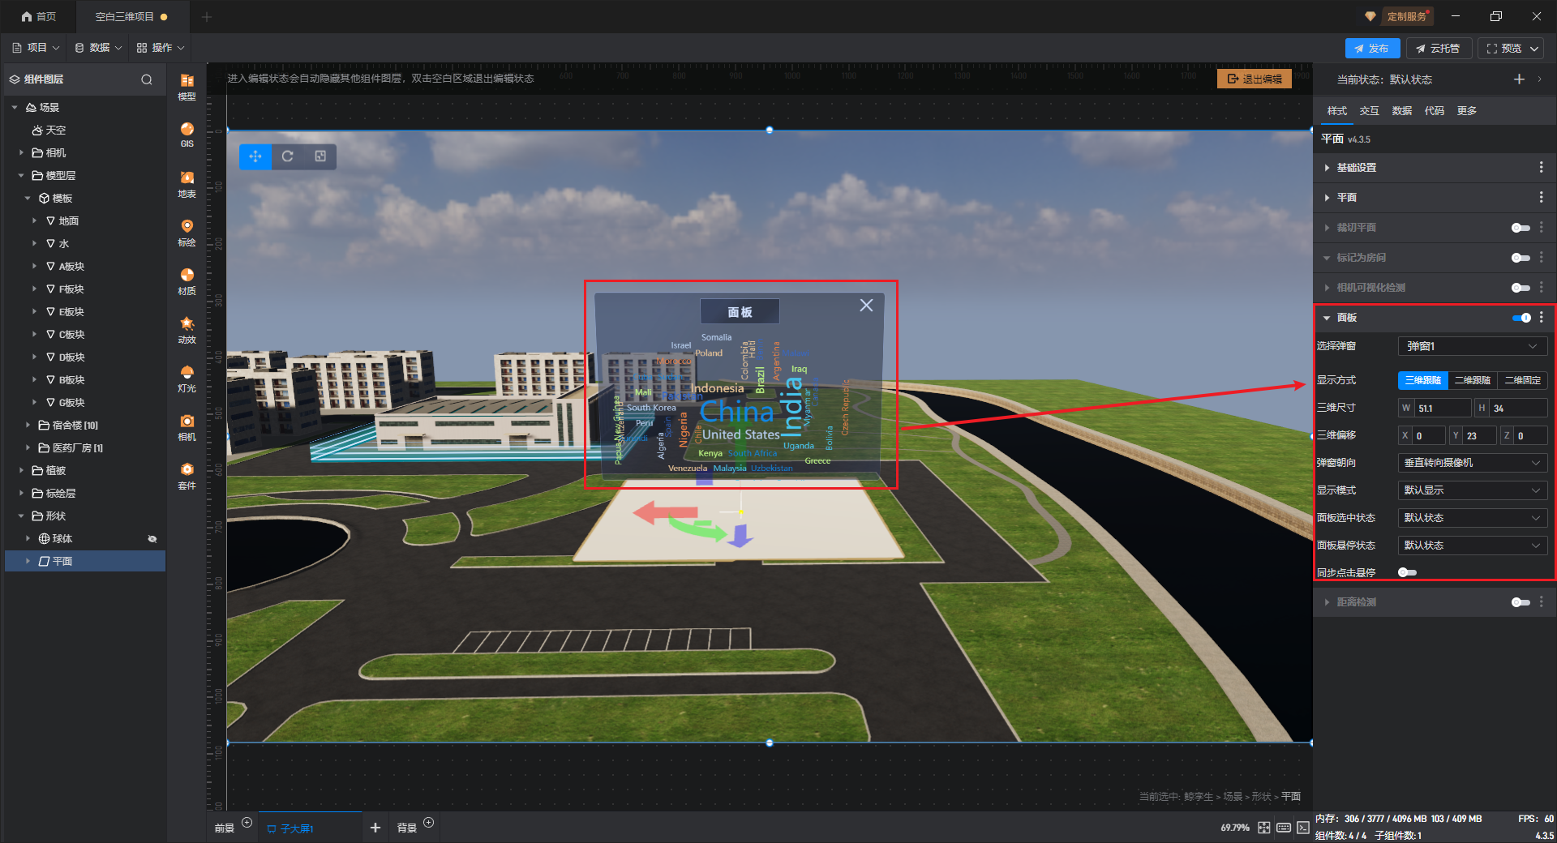Close the 面板 popup in the viewport

click(866, 305)
